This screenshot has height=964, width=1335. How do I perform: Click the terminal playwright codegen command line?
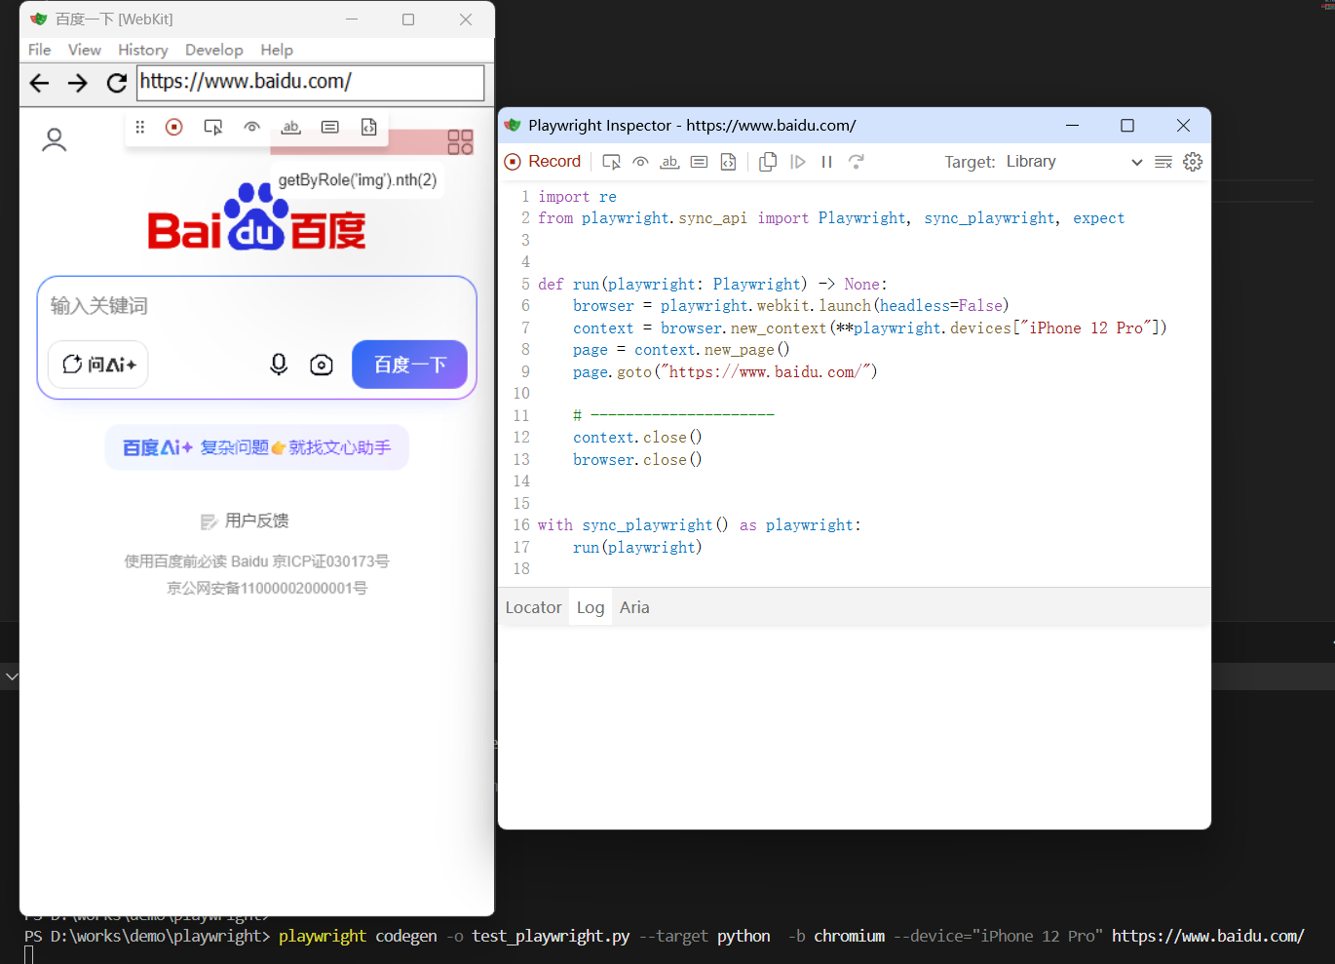(x=665, y=936)
